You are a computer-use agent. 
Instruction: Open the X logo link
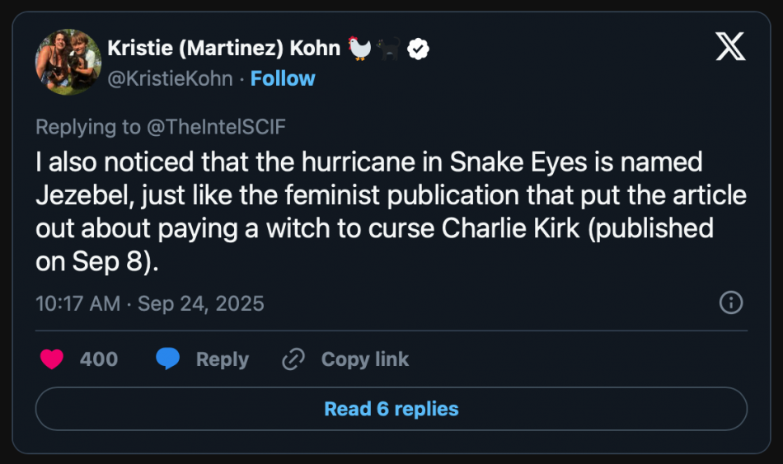point(730,46)
